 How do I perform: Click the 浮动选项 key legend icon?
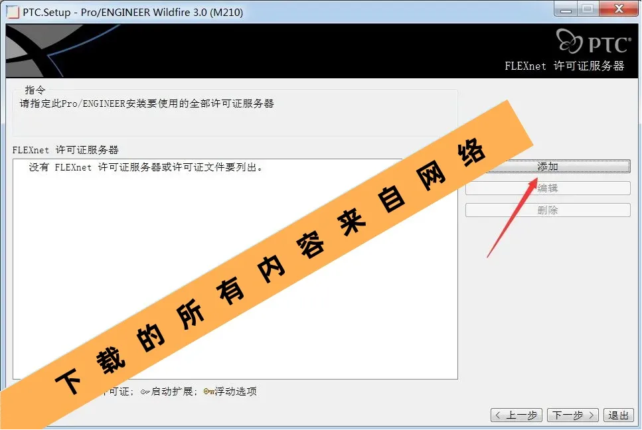(209, 392)
